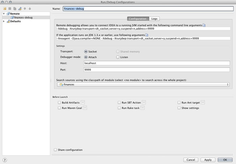Click the add new configuration icon
This screenshot has width=236, height=164.
click(5, 8)
